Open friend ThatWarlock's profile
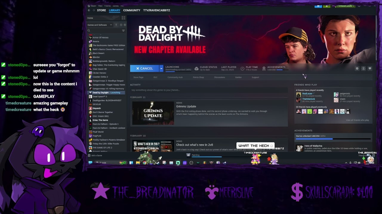Image resolution: width=382 pixels, height=214 pixels. (x=309, y=99)
